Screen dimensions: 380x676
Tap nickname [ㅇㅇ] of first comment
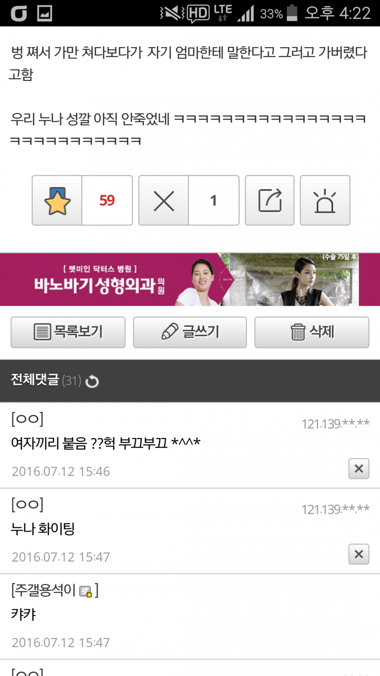pos(27,419)
